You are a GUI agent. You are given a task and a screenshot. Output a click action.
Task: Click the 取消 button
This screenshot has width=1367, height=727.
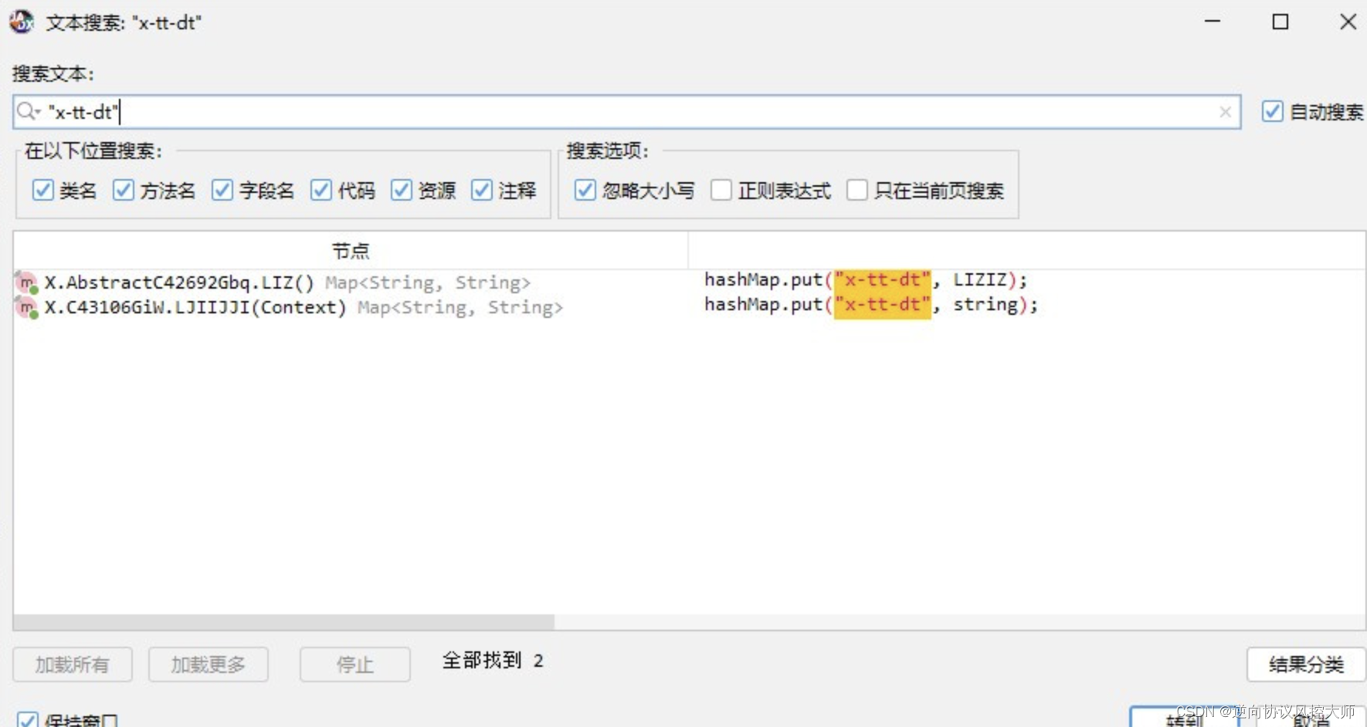click(x=1311, y=718)
